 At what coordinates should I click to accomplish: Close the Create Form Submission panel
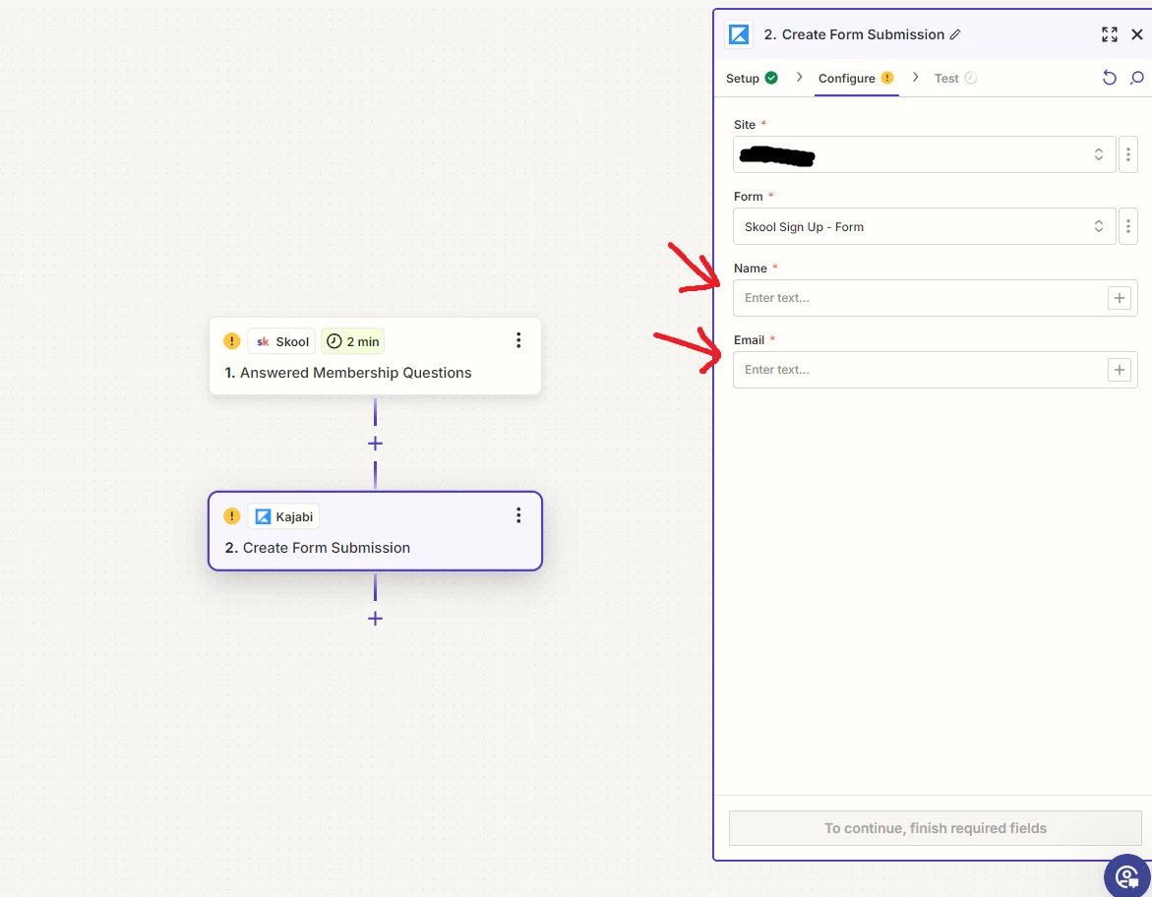tap(1136, 34)
